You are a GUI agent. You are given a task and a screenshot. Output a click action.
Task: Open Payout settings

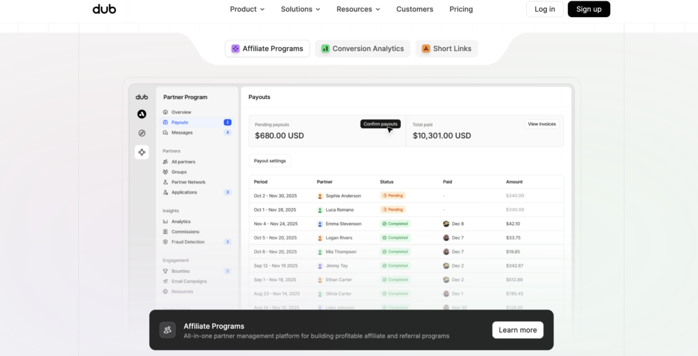click(270, 161)
